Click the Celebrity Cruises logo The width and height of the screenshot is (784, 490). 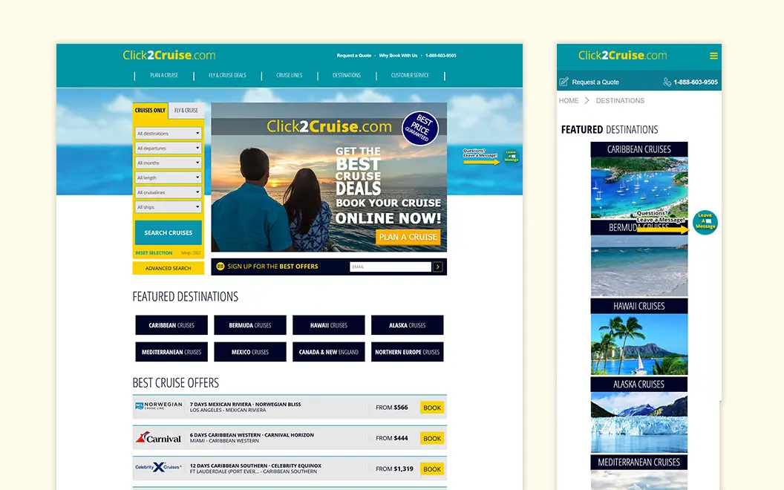(x=158, y=467)
